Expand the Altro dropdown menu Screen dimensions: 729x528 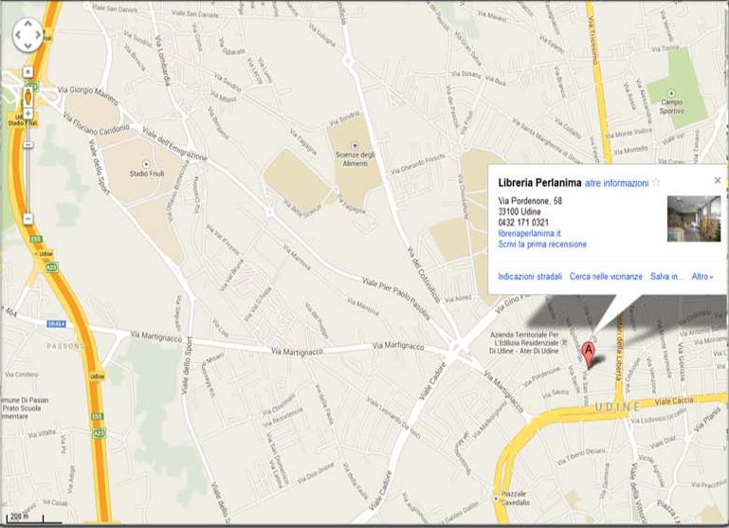[x=702, y=277]
